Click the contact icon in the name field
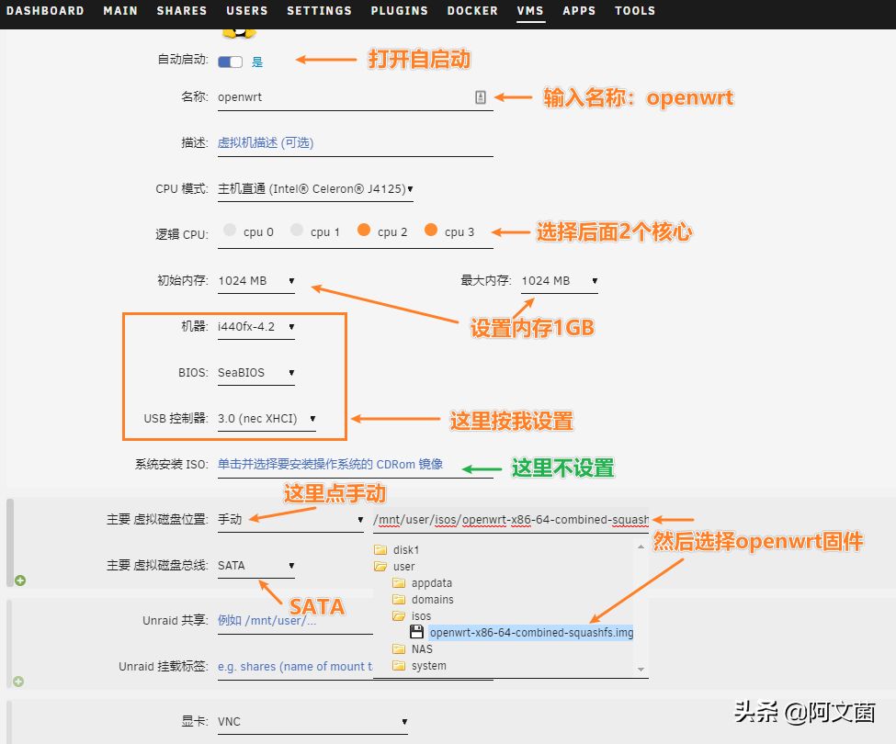The height and width of the screenshot is (744, 896). tap(481, 97)
